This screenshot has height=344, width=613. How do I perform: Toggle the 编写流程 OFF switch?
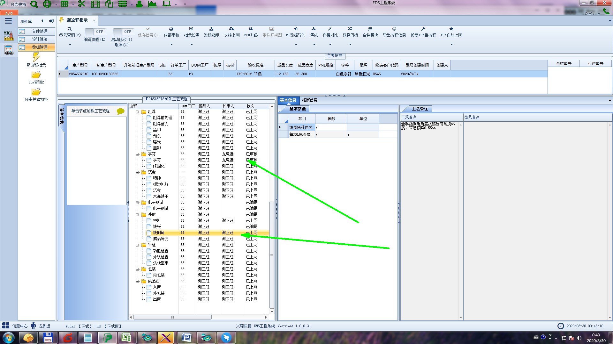95,32
